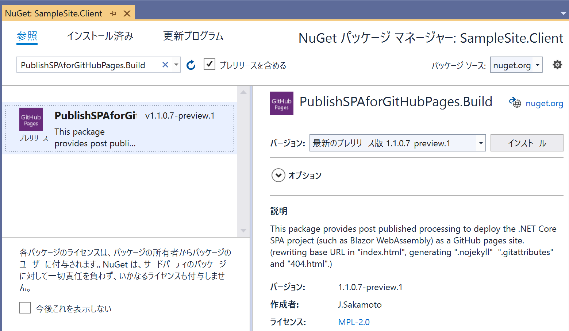
Task: Click the GitHub Pages icon in the details pane
Action: [281, 103]
